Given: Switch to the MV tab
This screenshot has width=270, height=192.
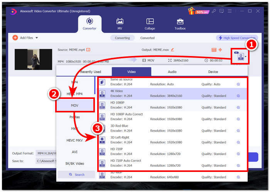Looking at the screenshot, I should 120,24.
